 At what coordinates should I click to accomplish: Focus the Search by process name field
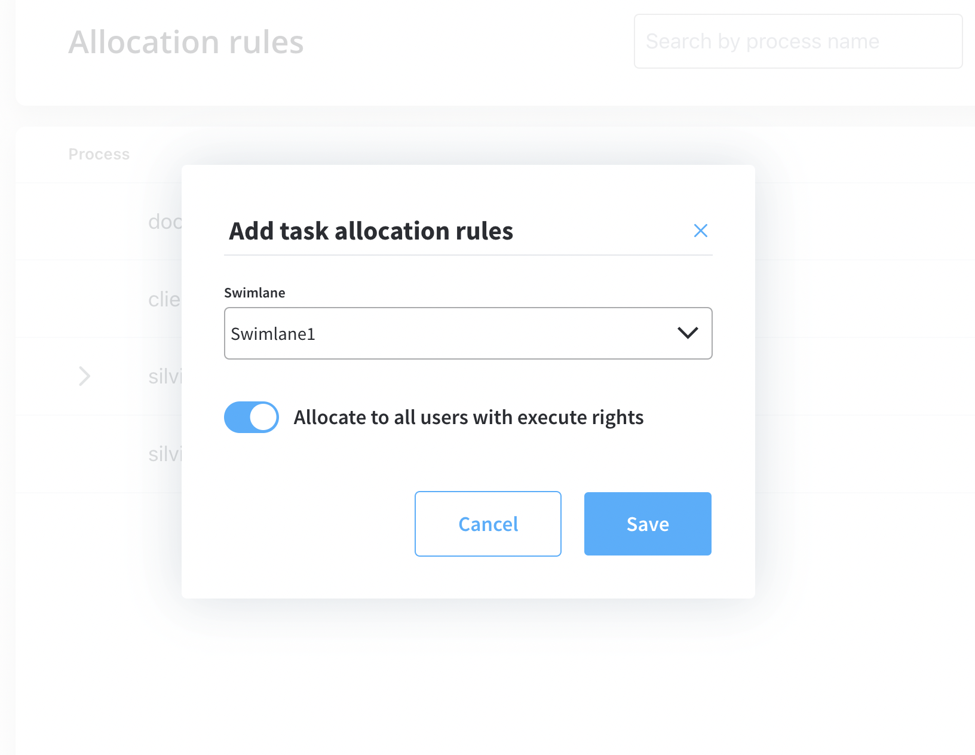(798, 41)
